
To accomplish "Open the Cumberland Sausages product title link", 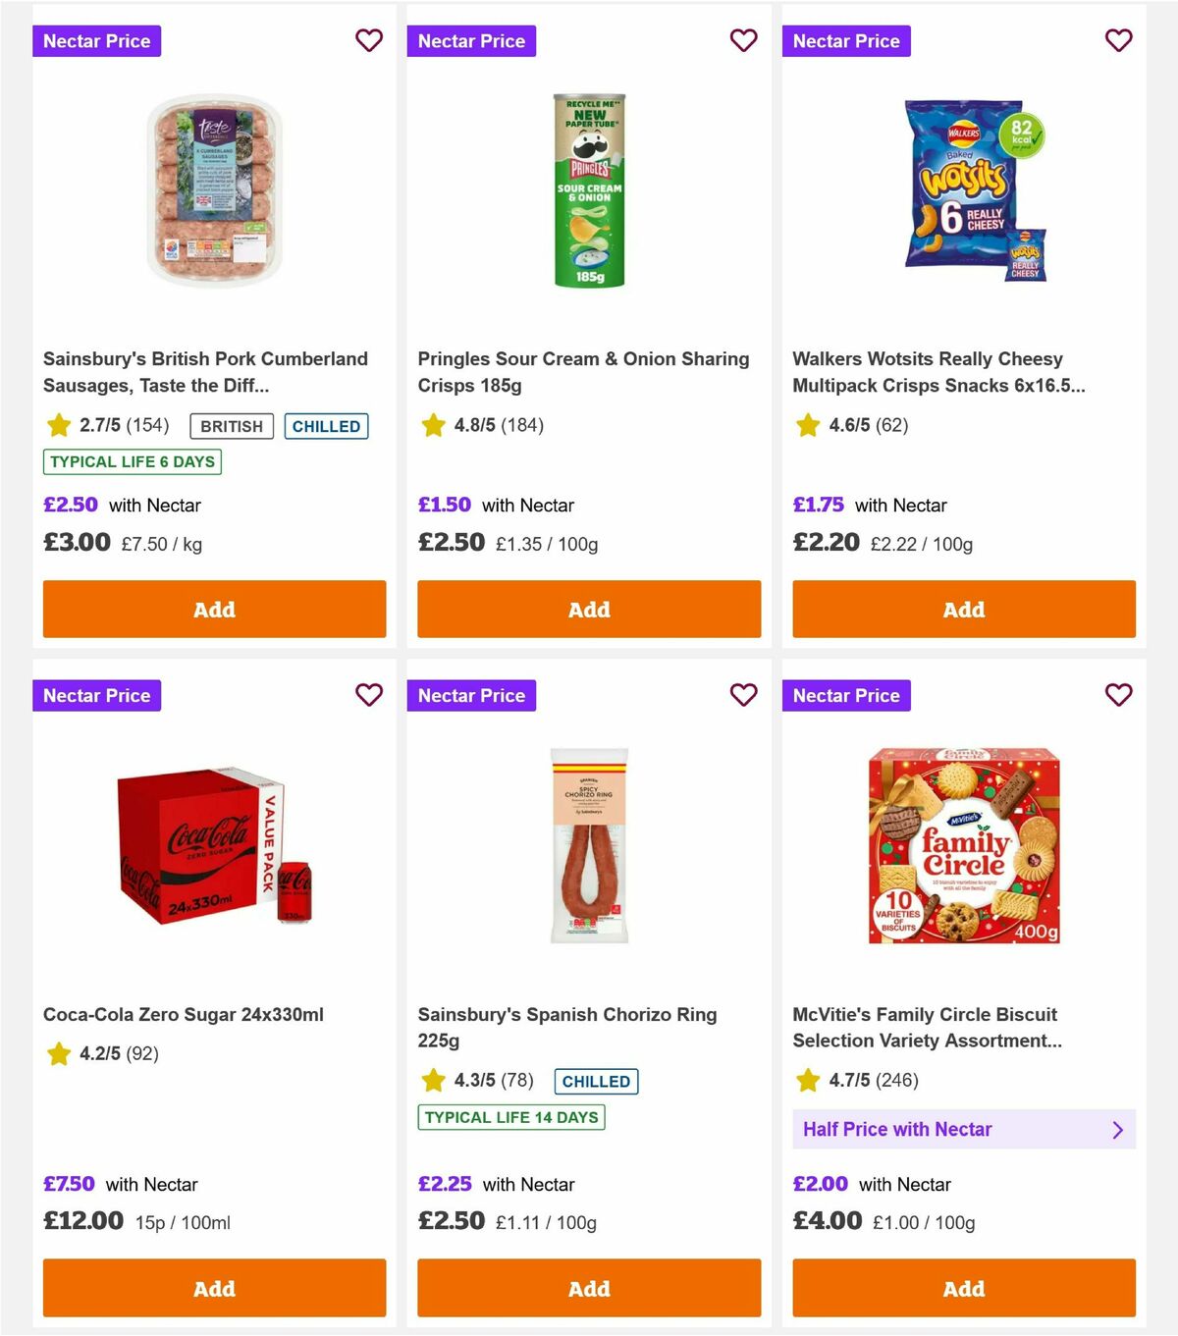I will point(204,372).
